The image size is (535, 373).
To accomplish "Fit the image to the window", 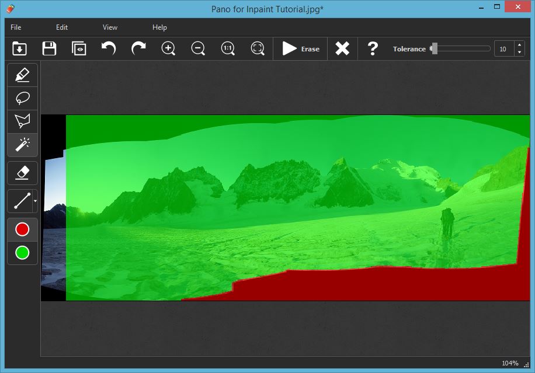I will coord(257,48).
